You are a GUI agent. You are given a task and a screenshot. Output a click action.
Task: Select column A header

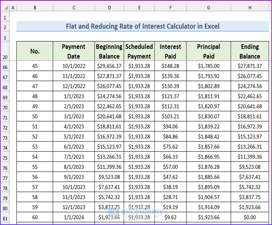[x=13, y=8]
